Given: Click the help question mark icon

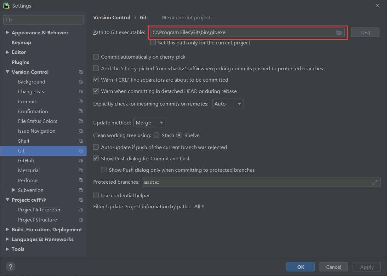Looking at the screenshot, I should (x=10, y=267).
